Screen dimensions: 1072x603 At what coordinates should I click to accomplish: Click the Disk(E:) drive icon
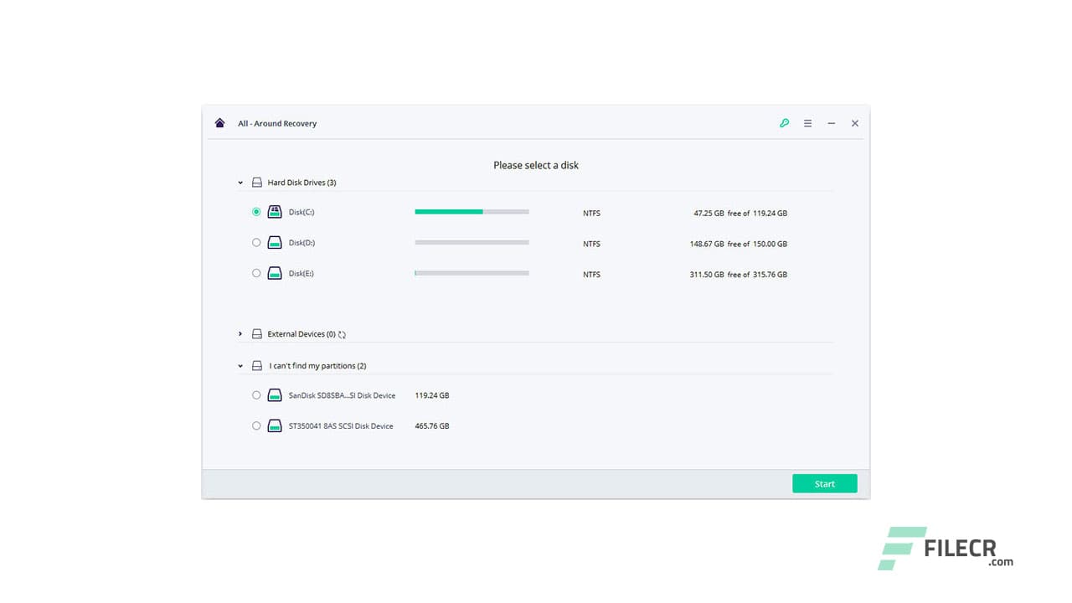click(x=275, y=273)
